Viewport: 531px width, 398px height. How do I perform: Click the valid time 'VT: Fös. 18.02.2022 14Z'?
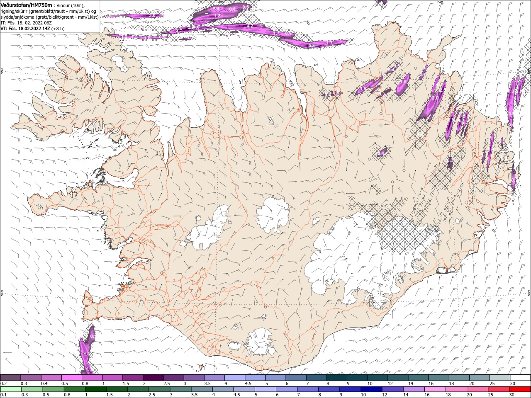pos(26,29)
